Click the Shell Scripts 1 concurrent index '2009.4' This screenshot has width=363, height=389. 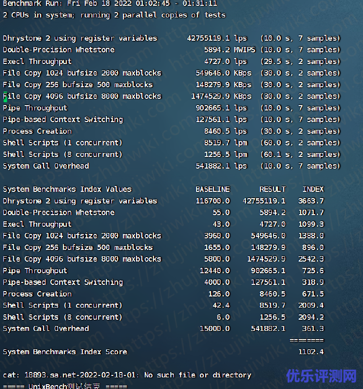pos(311,305)
